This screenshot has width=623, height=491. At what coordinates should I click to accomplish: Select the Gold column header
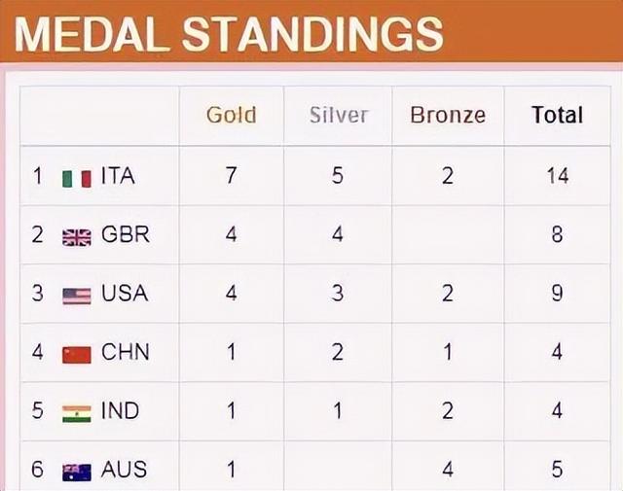pyautogui.click(x=232, y=115)
